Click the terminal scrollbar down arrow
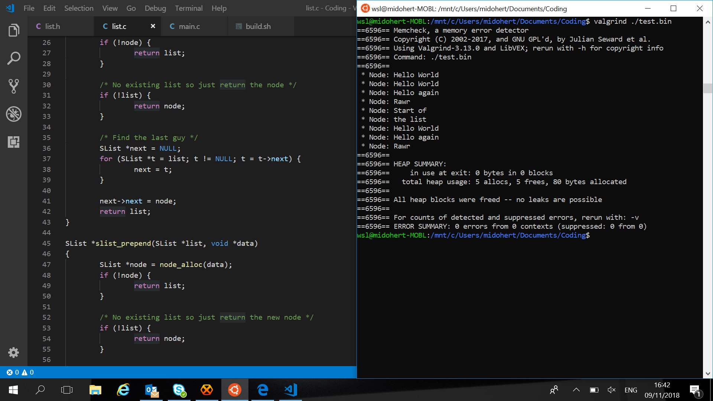This screenshot has height=401, width=713. [x=708, y=374]
